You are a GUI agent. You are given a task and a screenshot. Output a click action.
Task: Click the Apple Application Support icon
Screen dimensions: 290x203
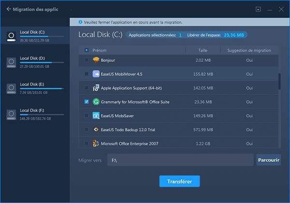[96, 88]
